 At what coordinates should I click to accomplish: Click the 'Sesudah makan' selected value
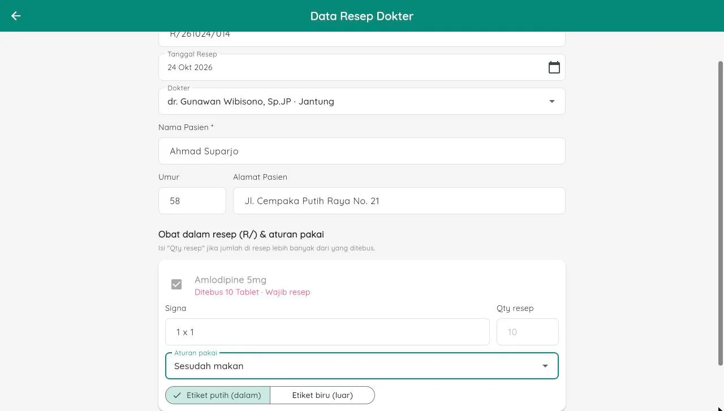[x=209, y=366]
